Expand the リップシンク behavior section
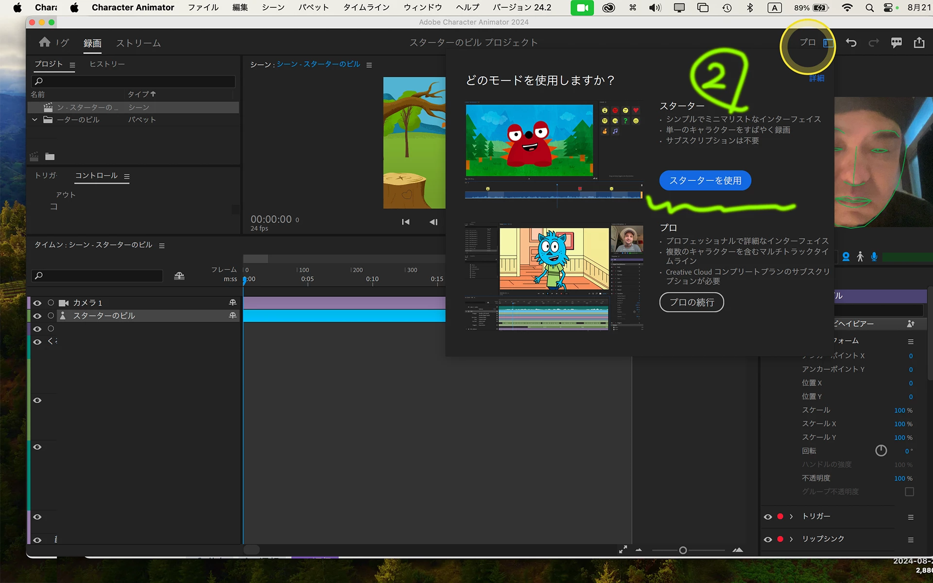 pyautogui.click(x=792, y=539)
